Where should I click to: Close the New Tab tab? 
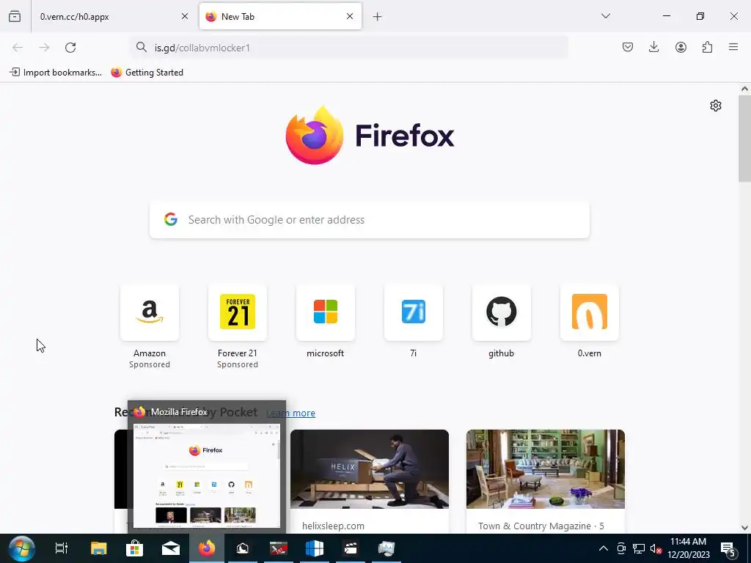(350, 16)
